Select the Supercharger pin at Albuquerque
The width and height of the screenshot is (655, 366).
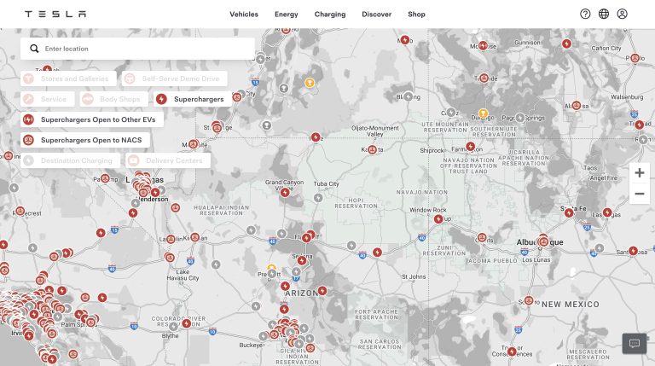tap(543, 241)
